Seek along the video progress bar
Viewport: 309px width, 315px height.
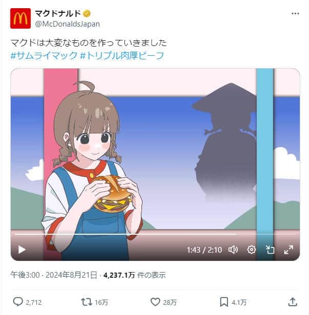coord(155,234)
